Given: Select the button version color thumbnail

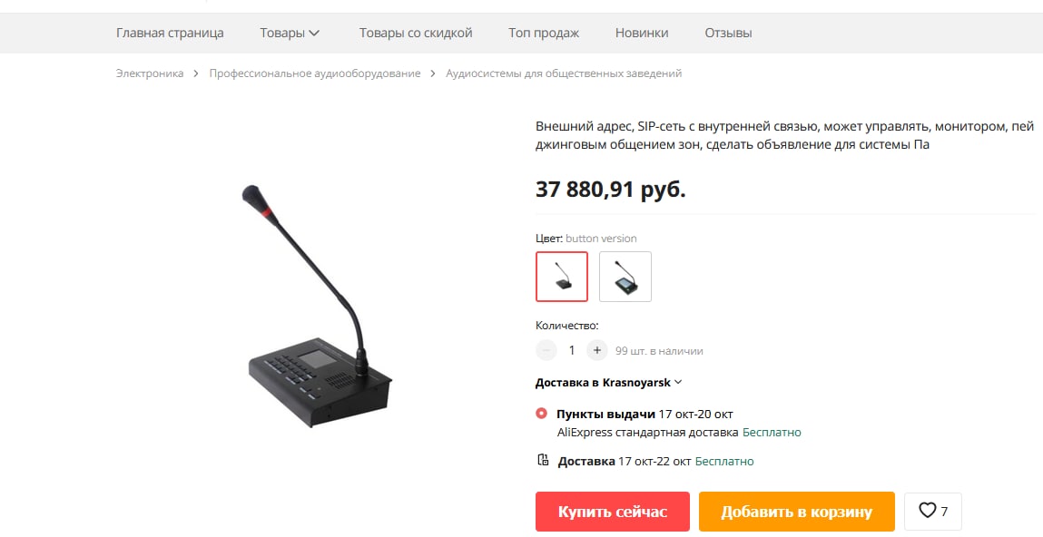Looking at the screenshot, I should tap(562, 277).
